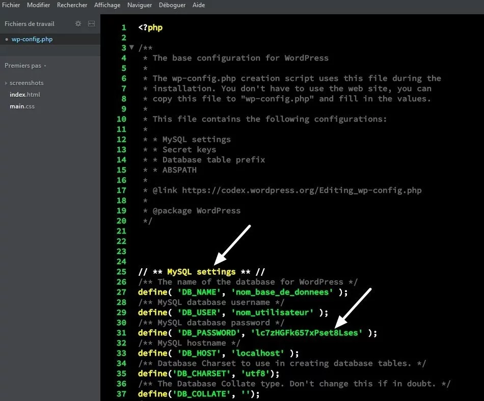
Task: Open the Naviguer menu
Action: coord(140,5)
